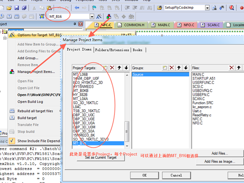The image size is (244, 183).
Task: Click the Save All toolbar icon
Action: [x=24, y=8]
